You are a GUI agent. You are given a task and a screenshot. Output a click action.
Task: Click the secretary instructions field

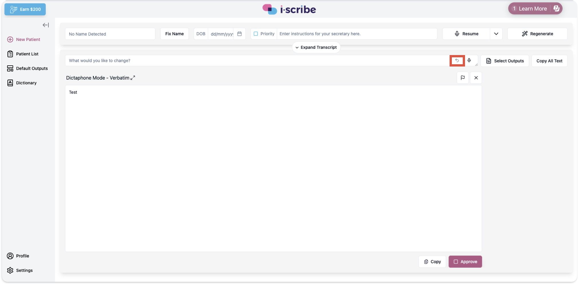[357, 34]
